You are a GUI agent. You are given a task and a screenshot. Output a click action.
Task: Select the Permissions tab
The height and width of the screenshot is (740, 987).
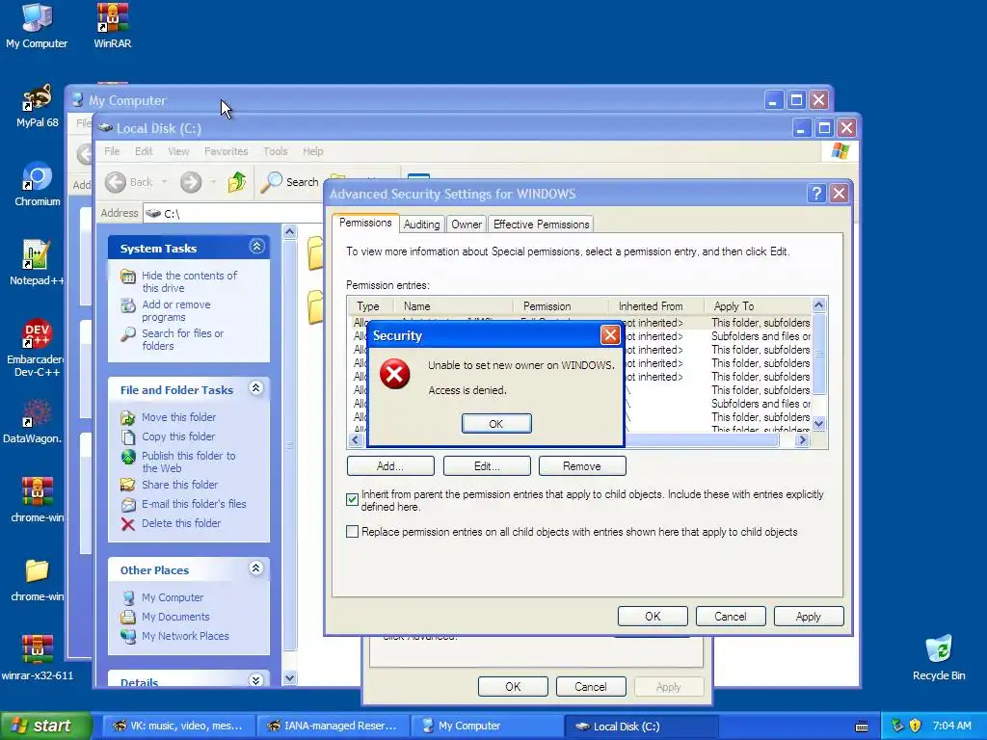point(365,223)
